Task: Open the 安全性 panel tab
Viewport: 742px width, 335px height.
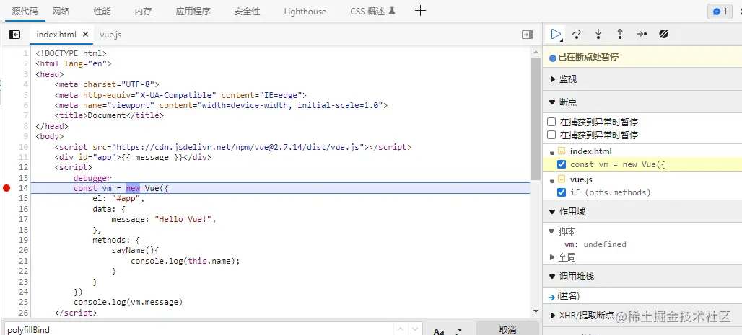Action: (x=247, y=12)
